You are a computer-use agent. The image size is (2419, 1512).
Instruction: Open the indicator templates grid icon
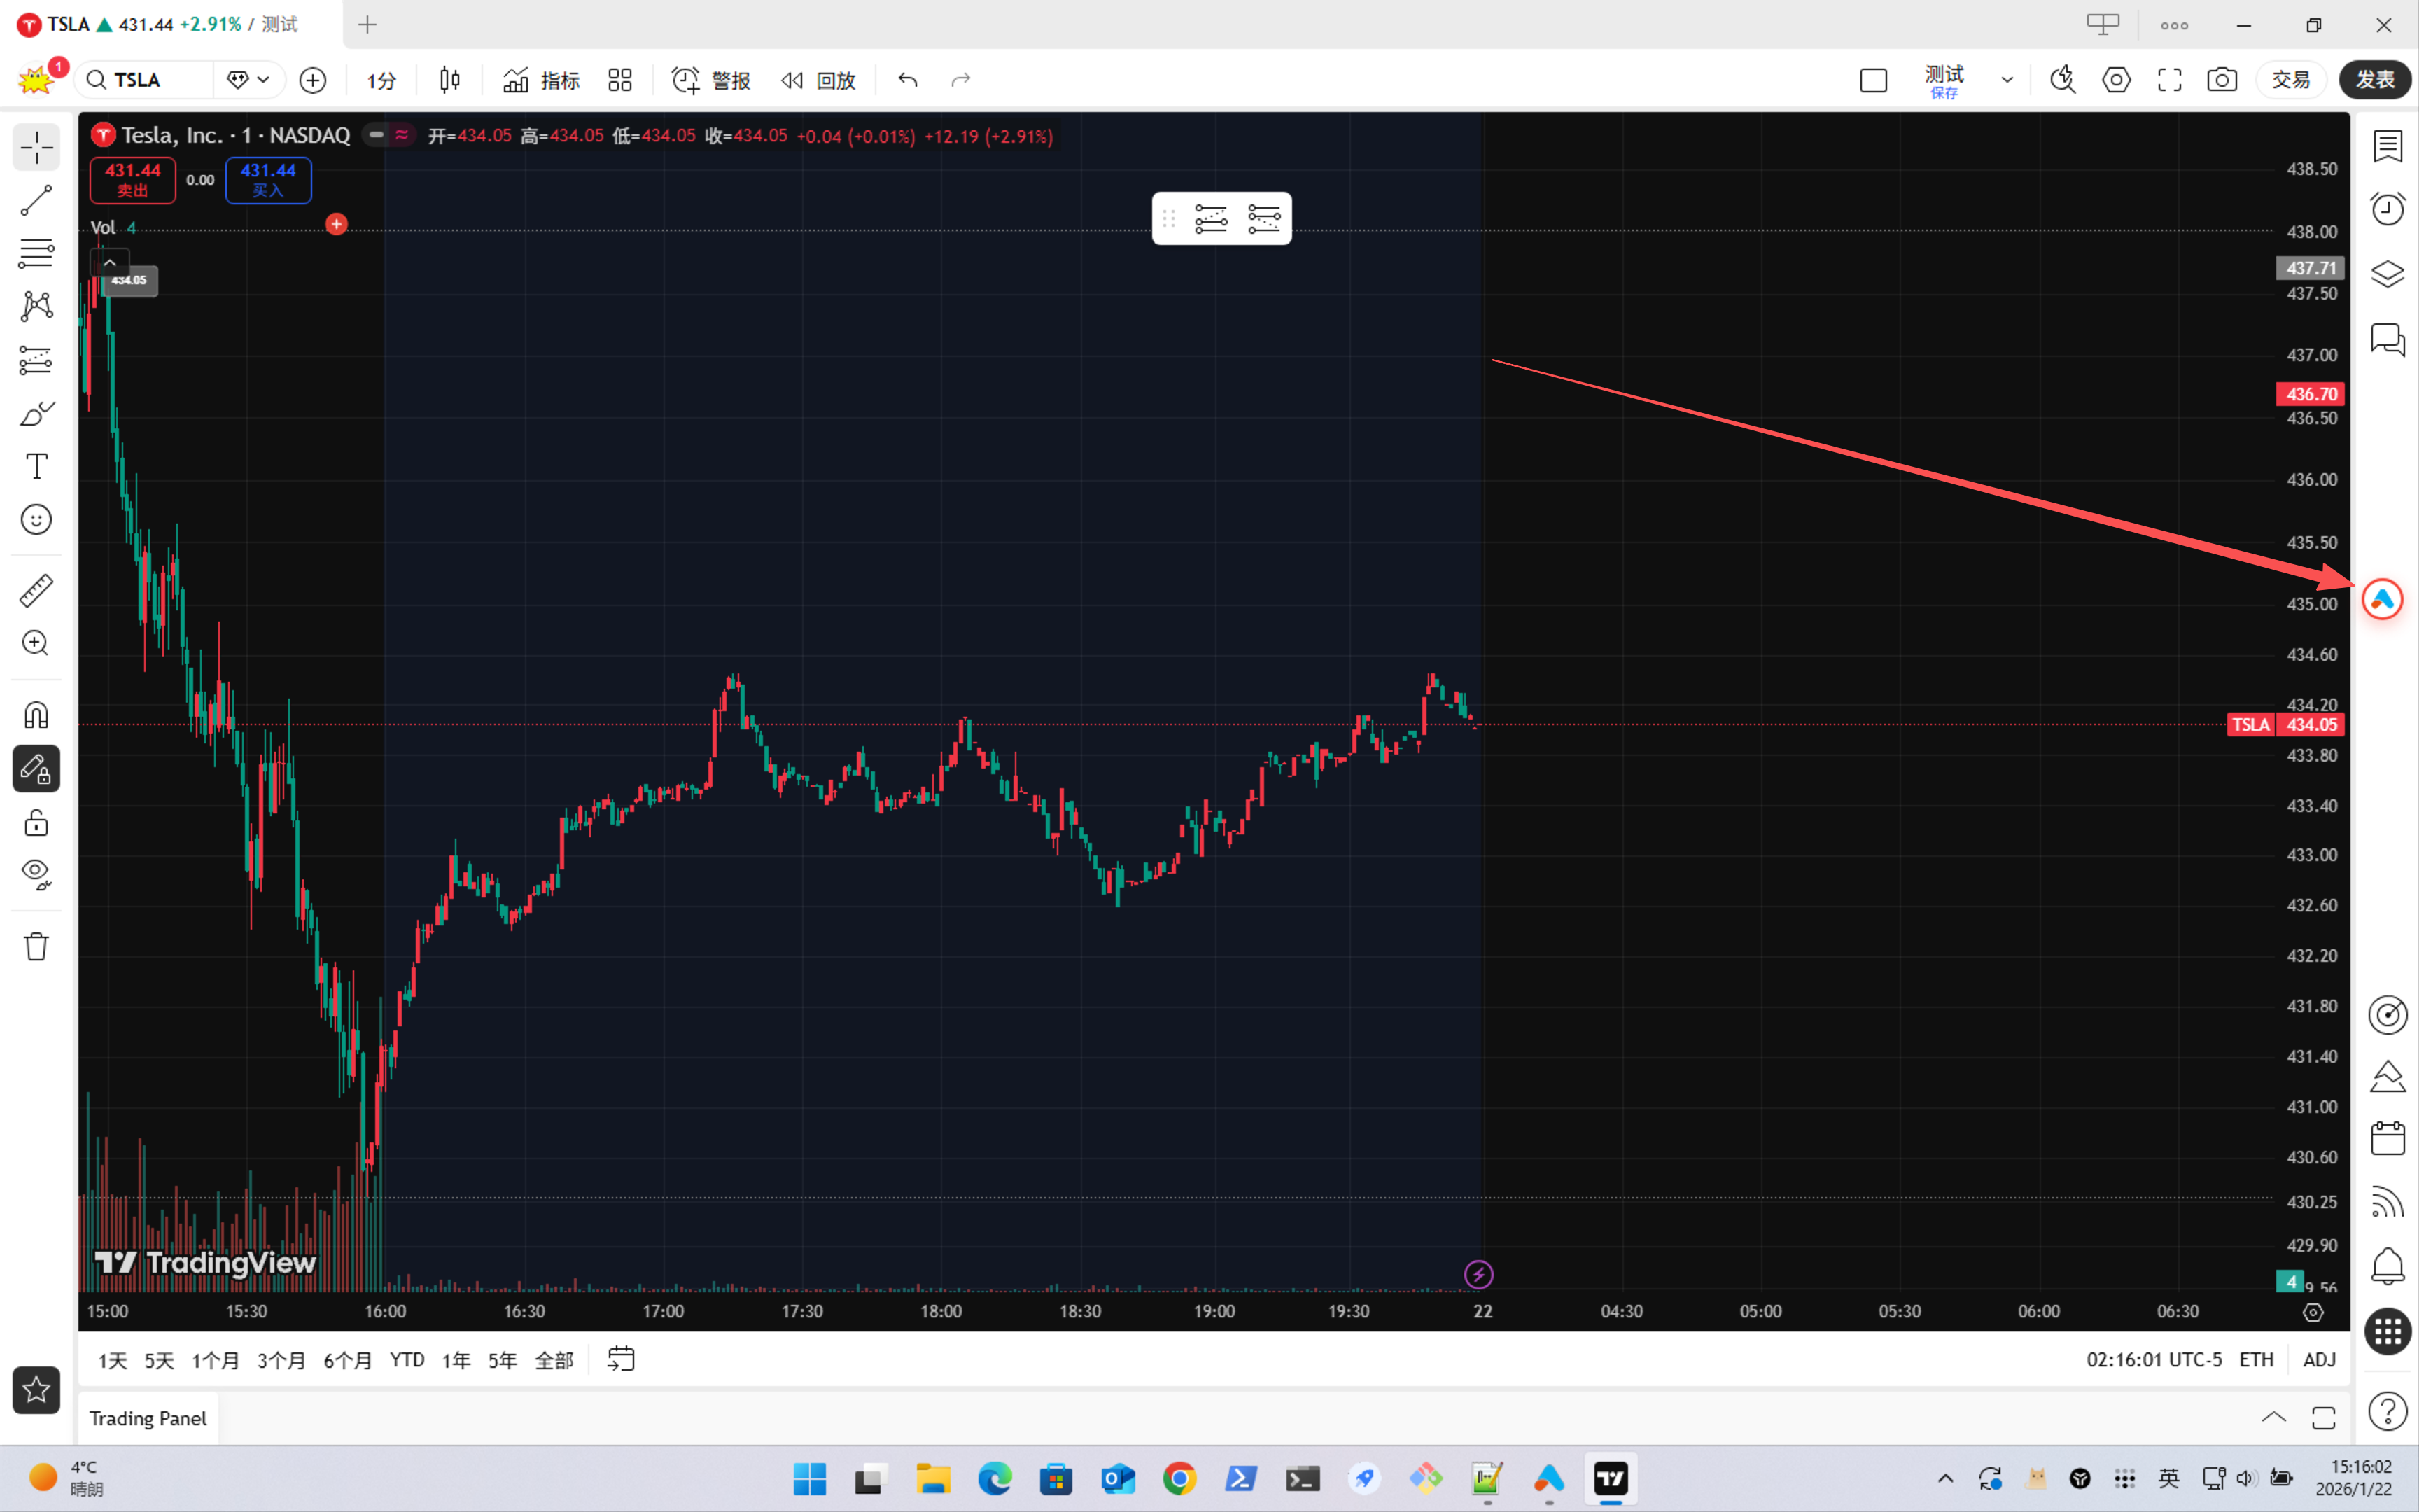[x=619, y=80]
